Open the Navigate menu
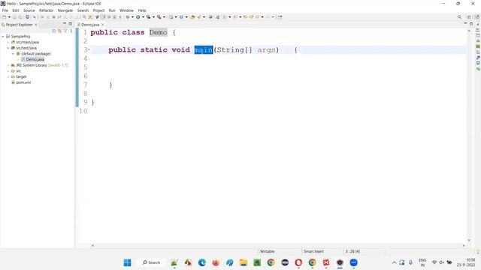The width and height of the screenshot is (481, 270). pos(65,10)
